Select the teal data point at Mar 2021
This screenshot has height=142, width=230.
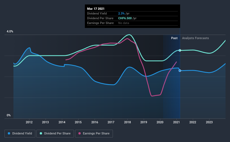[180, 50]
